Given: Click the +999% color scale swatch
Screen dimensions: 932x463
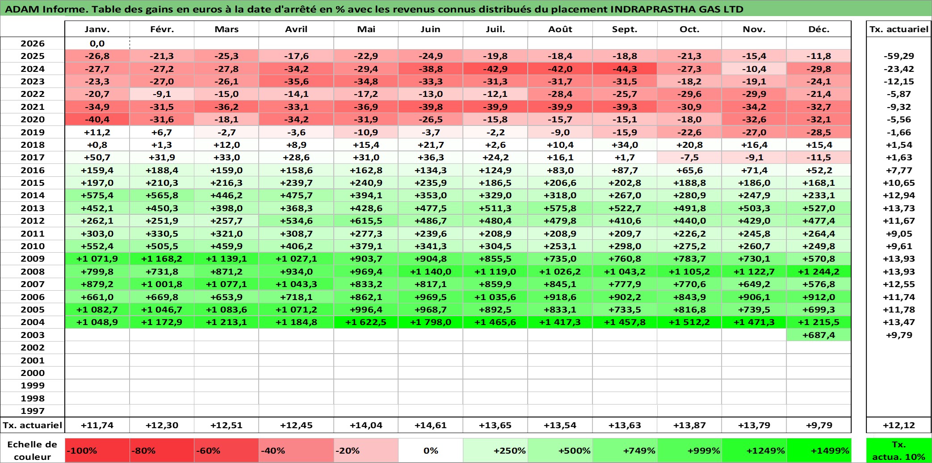Looking at the screenshot, I should pyautogui.click(x=689, y=450).
